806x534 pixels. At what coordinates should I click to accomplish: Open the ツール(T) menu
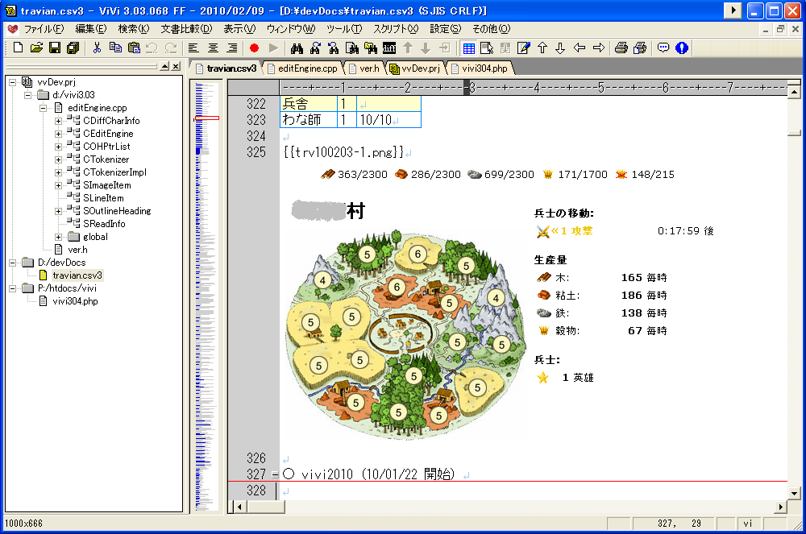click(344, 29)
